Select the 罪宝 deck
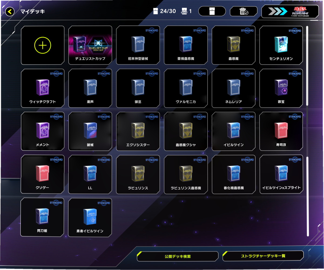 tap(281, 88)
